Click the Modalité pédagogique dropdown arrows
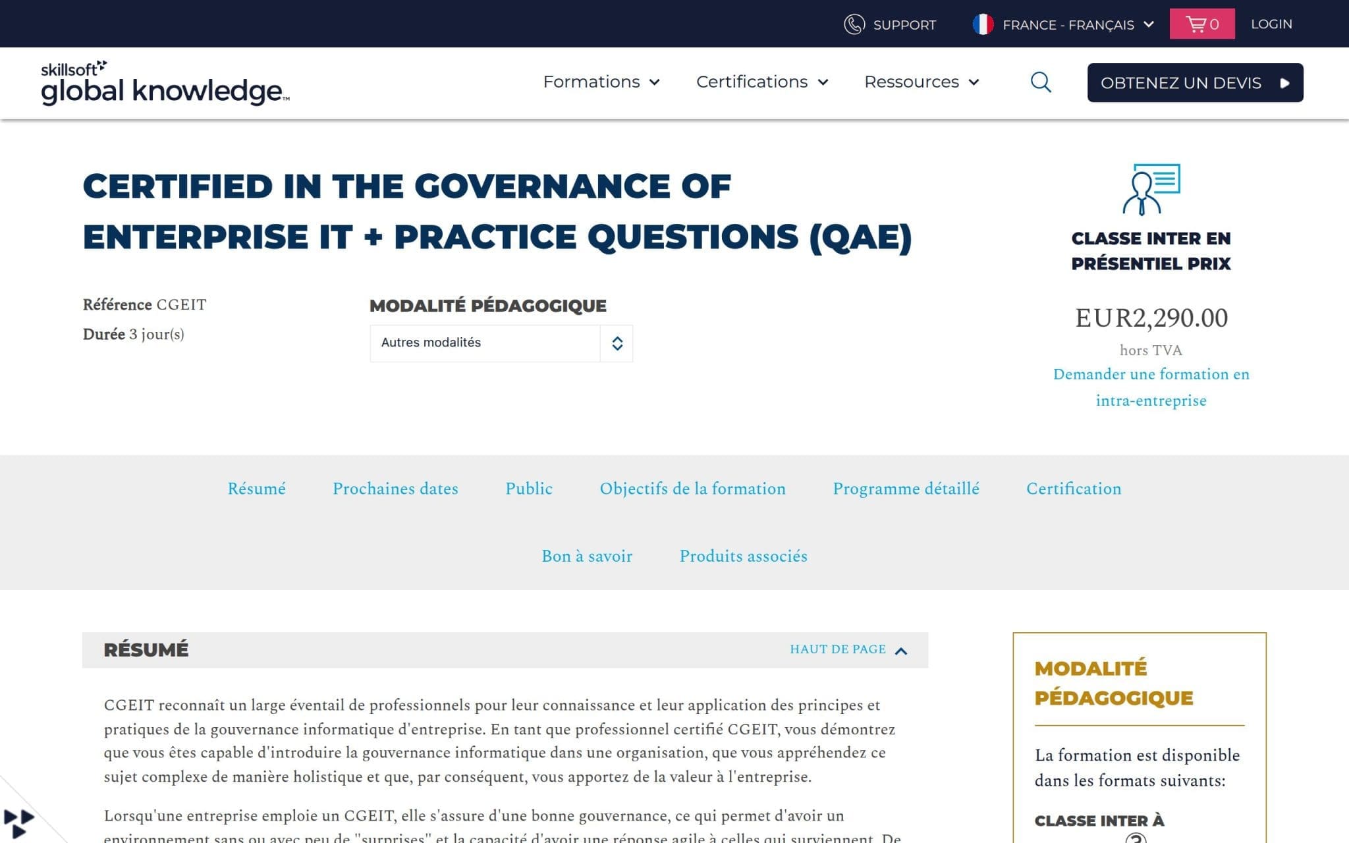The image size is (1349, 843). (617, 343)
